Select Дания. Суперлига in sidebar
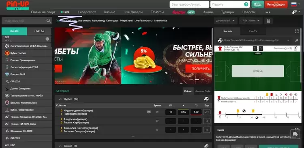The image size is (304, 148). (27, 89)
